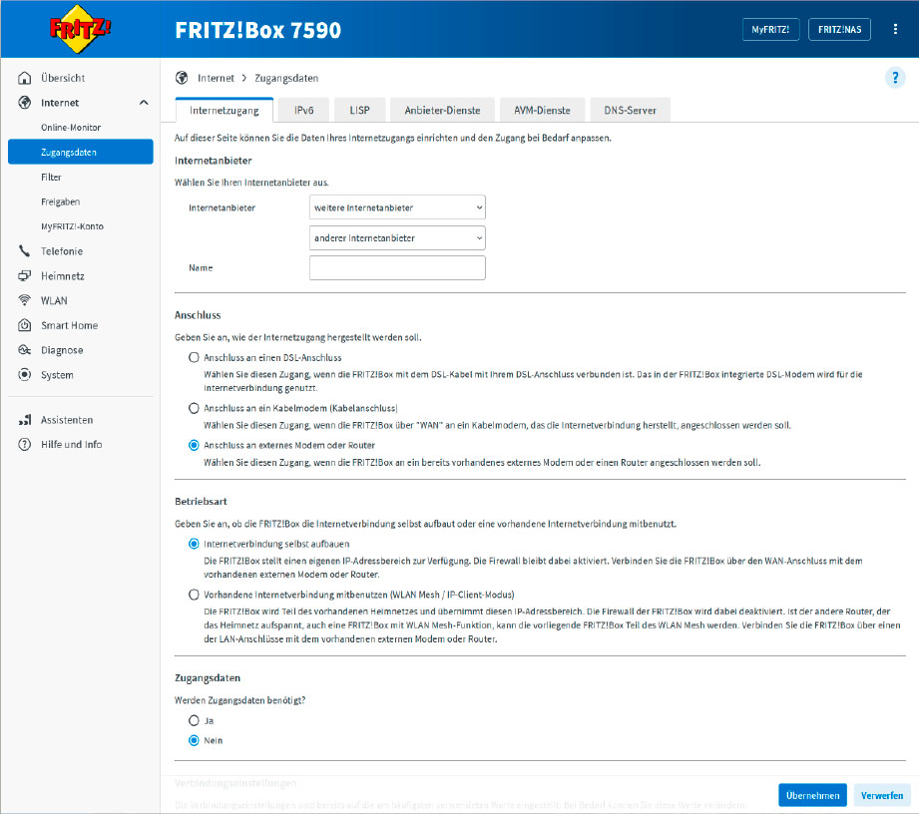This screenshot has height=814, width=919.
Task: Select Vorhandene Internetverbindung mitbenutzen option
Action: tap(194, 595)
